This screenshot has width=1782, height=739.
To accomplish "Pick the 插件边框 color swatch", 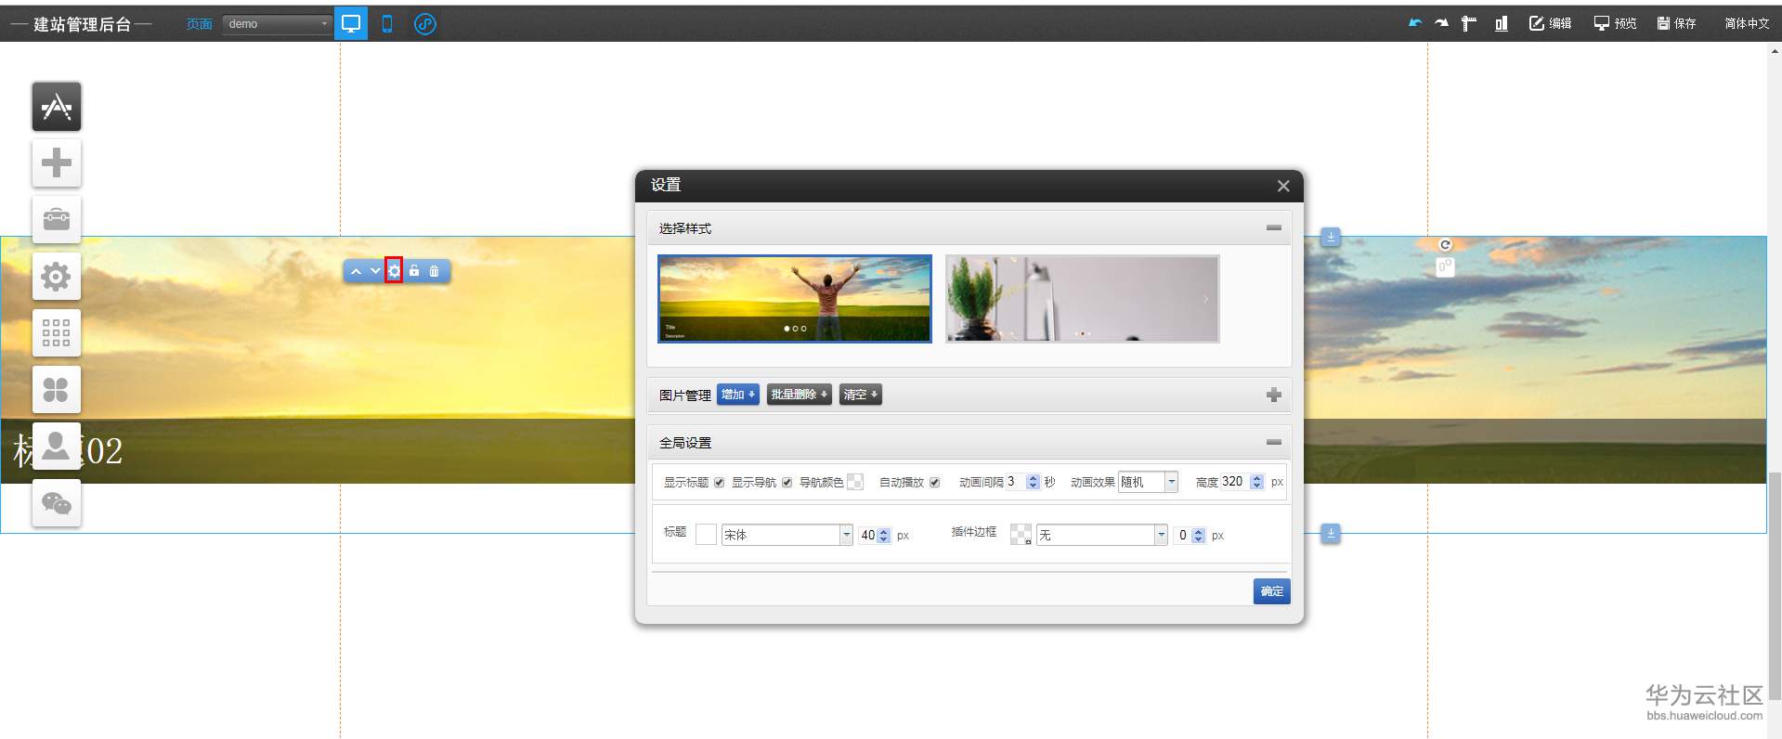I will click(x=1021, y=535).
